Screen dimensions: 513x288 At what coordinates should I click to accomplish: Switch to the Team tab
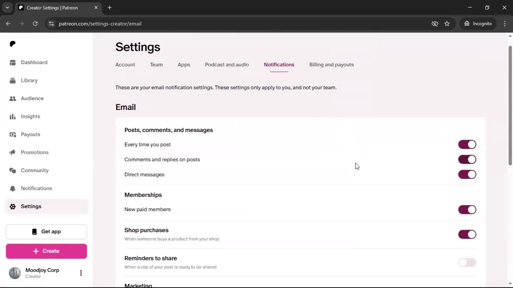coord(156,65)
